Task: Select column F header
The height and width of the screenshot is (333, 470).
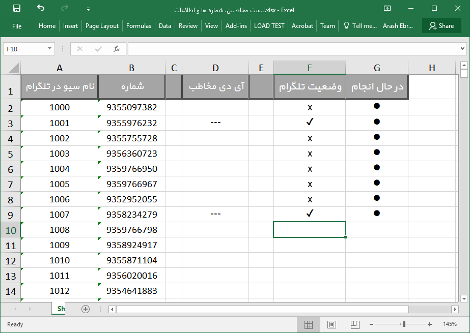Action: 310,68
